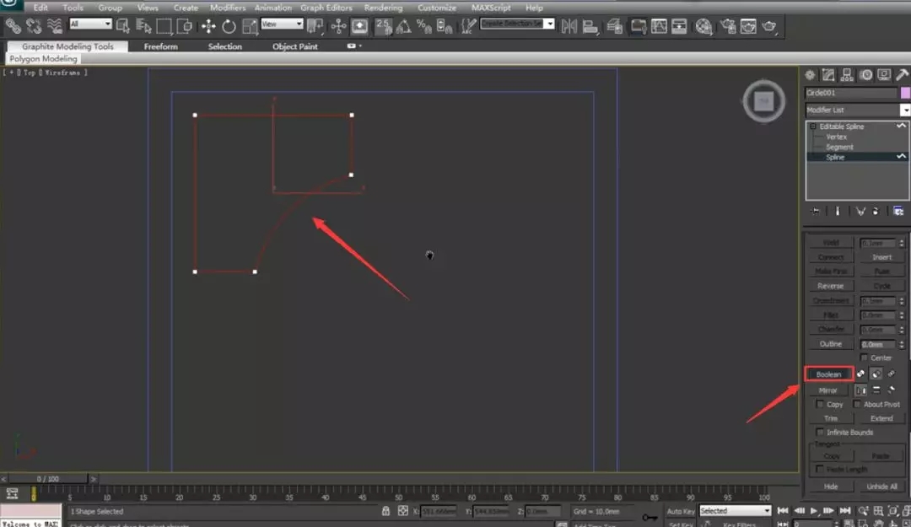Open Material Editor icon

[703, 26]
